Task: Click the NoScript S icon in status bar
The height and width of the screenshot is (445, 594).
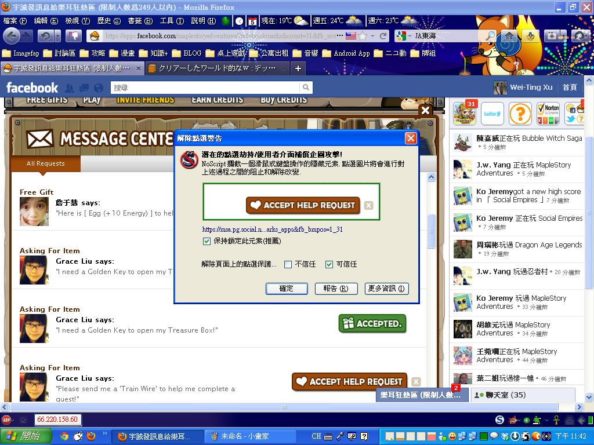Action: (499, 420)
